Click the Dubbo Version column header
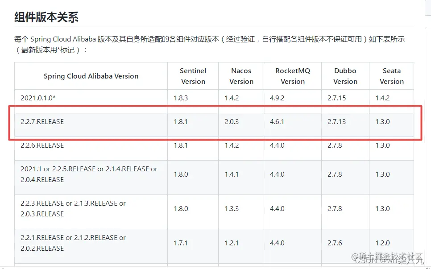 coord(345,76)
